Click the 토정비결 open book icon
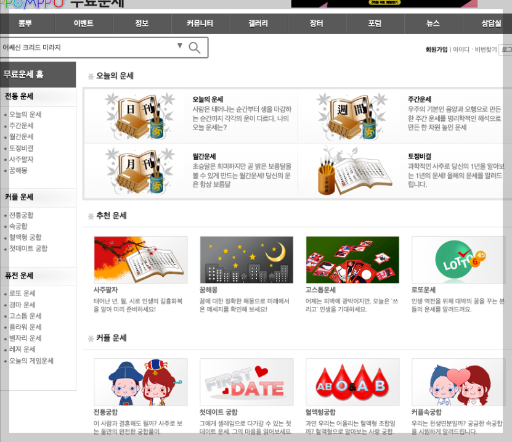Screen dimensions: 512x442 click(354, 171)
